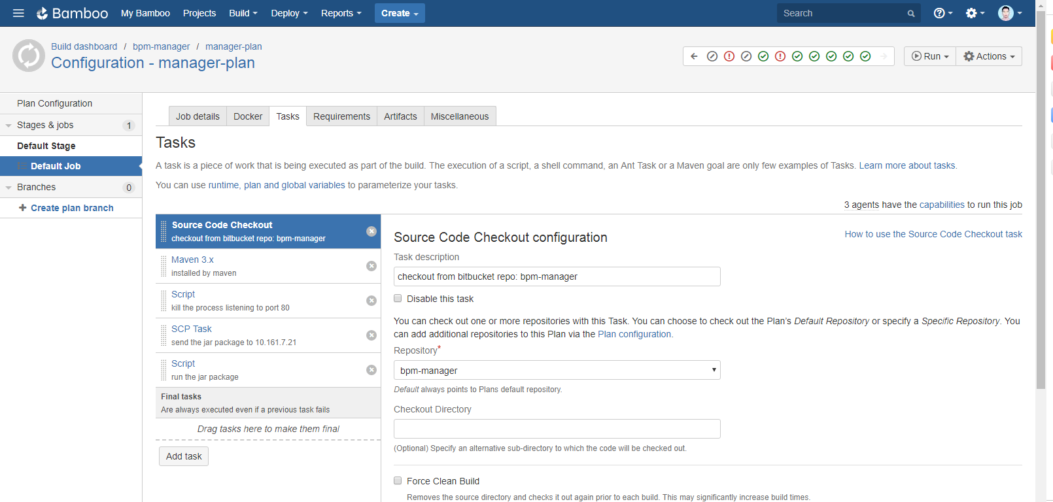Open the manager-plan breadcrumb link
This screenshot has width=1053, height=502.
[x=233, y=46]
